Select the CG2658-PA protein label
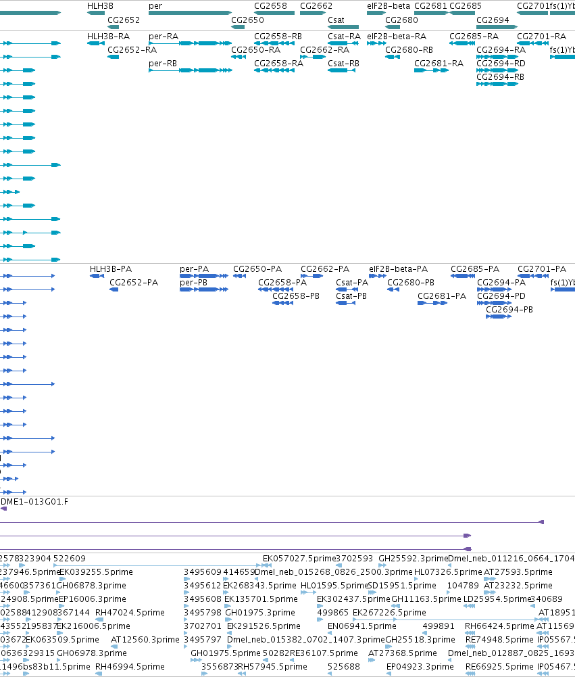The width and height of the screenshot is (575, 677). 282,283
